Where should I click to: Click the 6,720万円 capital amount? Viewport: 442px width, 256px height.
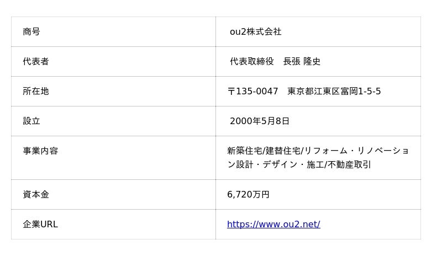248,194
